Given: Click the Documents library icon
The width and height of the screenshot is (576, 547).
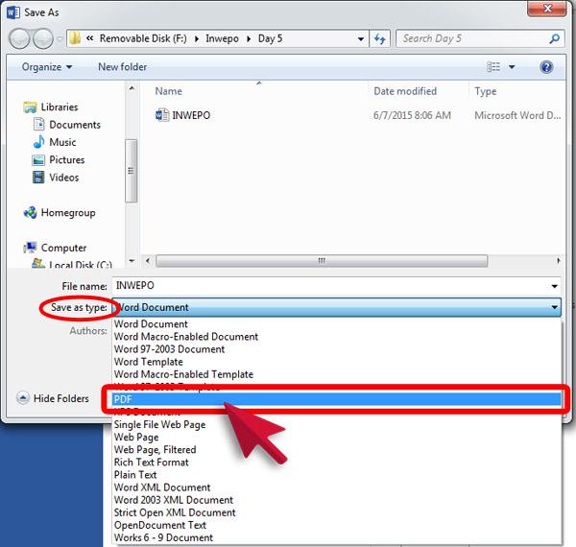Looking at the screenshot, I should tap(39, 125).
